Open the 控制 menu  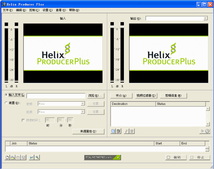coord(34,10)
